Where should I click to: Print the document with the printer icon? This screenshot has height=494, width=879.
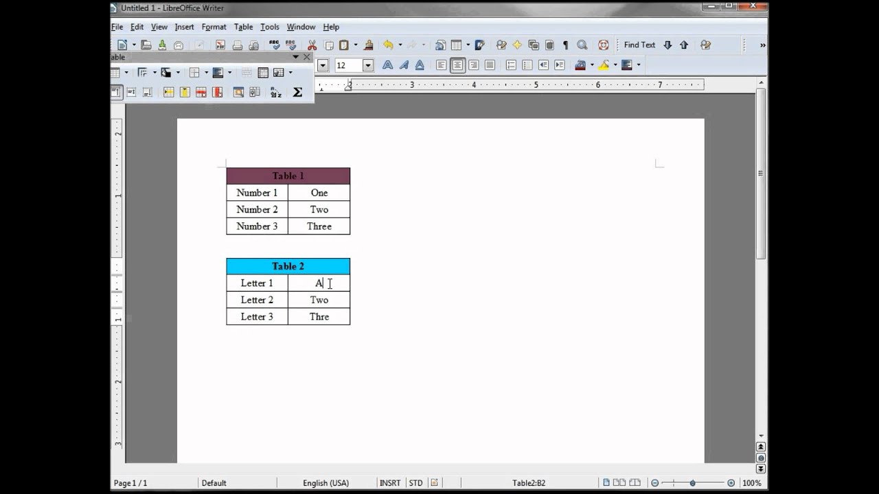(238, 45)
